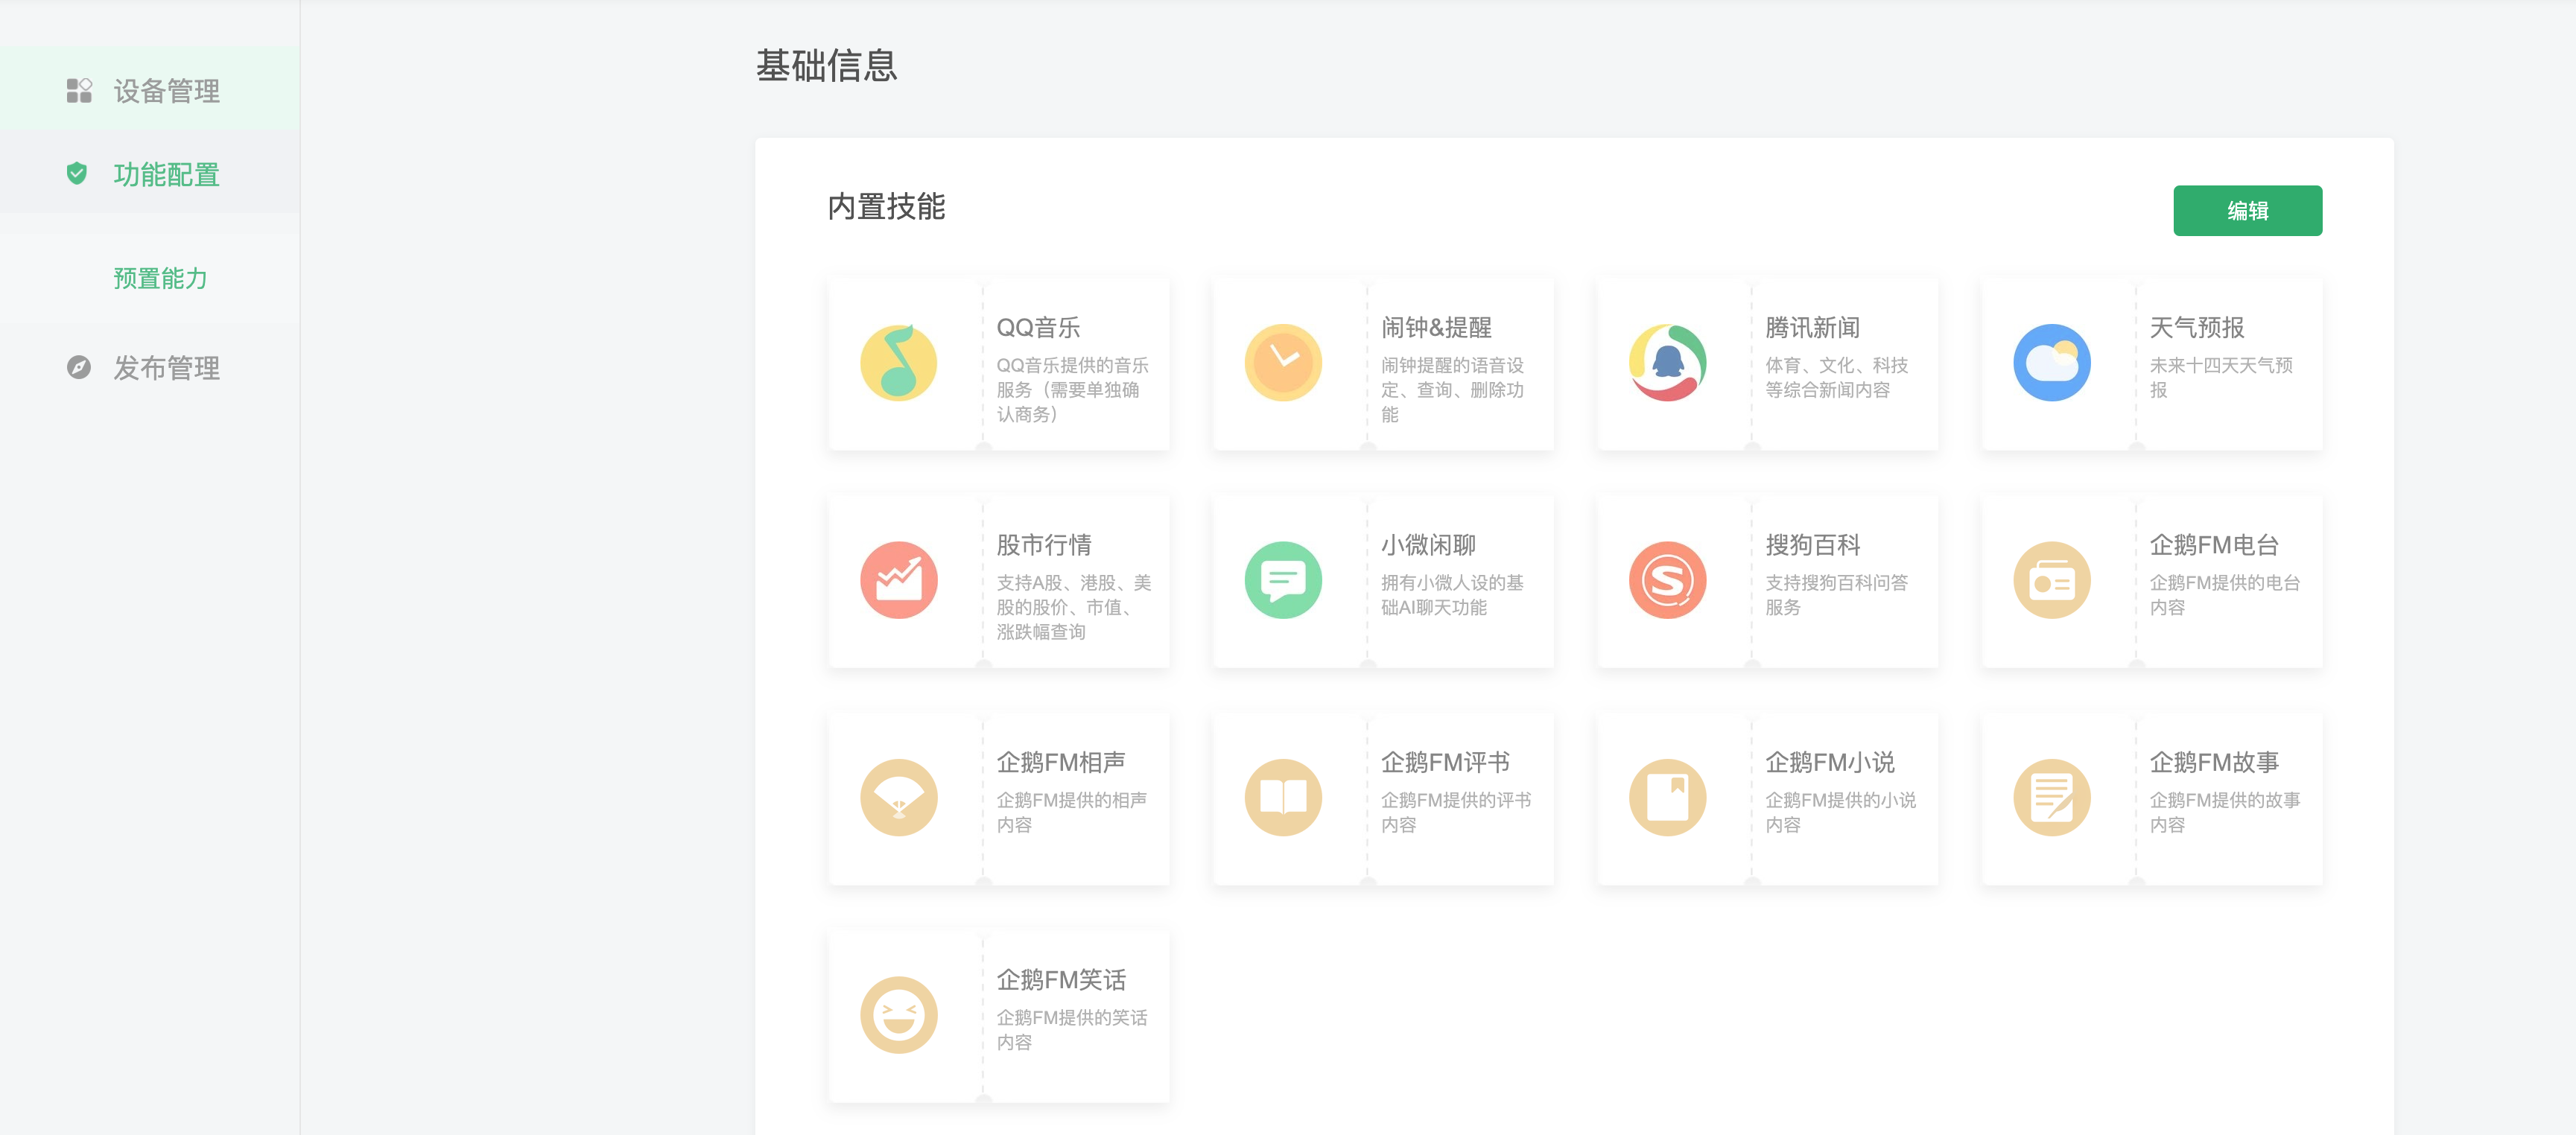Select the 股市行情 stock chart icon

click(x=898, y=580)
